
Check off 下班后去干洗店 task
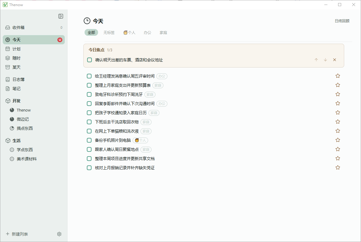(89, 122)
